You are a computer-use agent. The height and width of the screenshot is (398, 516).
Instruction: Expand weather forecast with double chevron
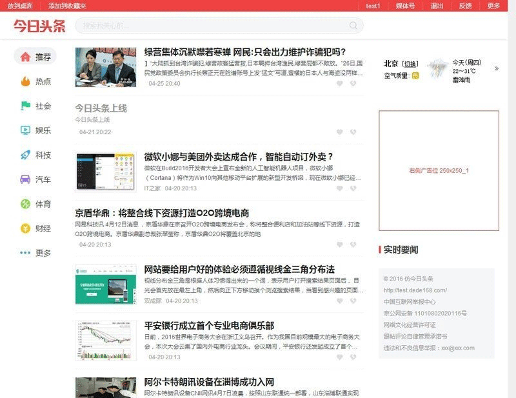(497, 68)
